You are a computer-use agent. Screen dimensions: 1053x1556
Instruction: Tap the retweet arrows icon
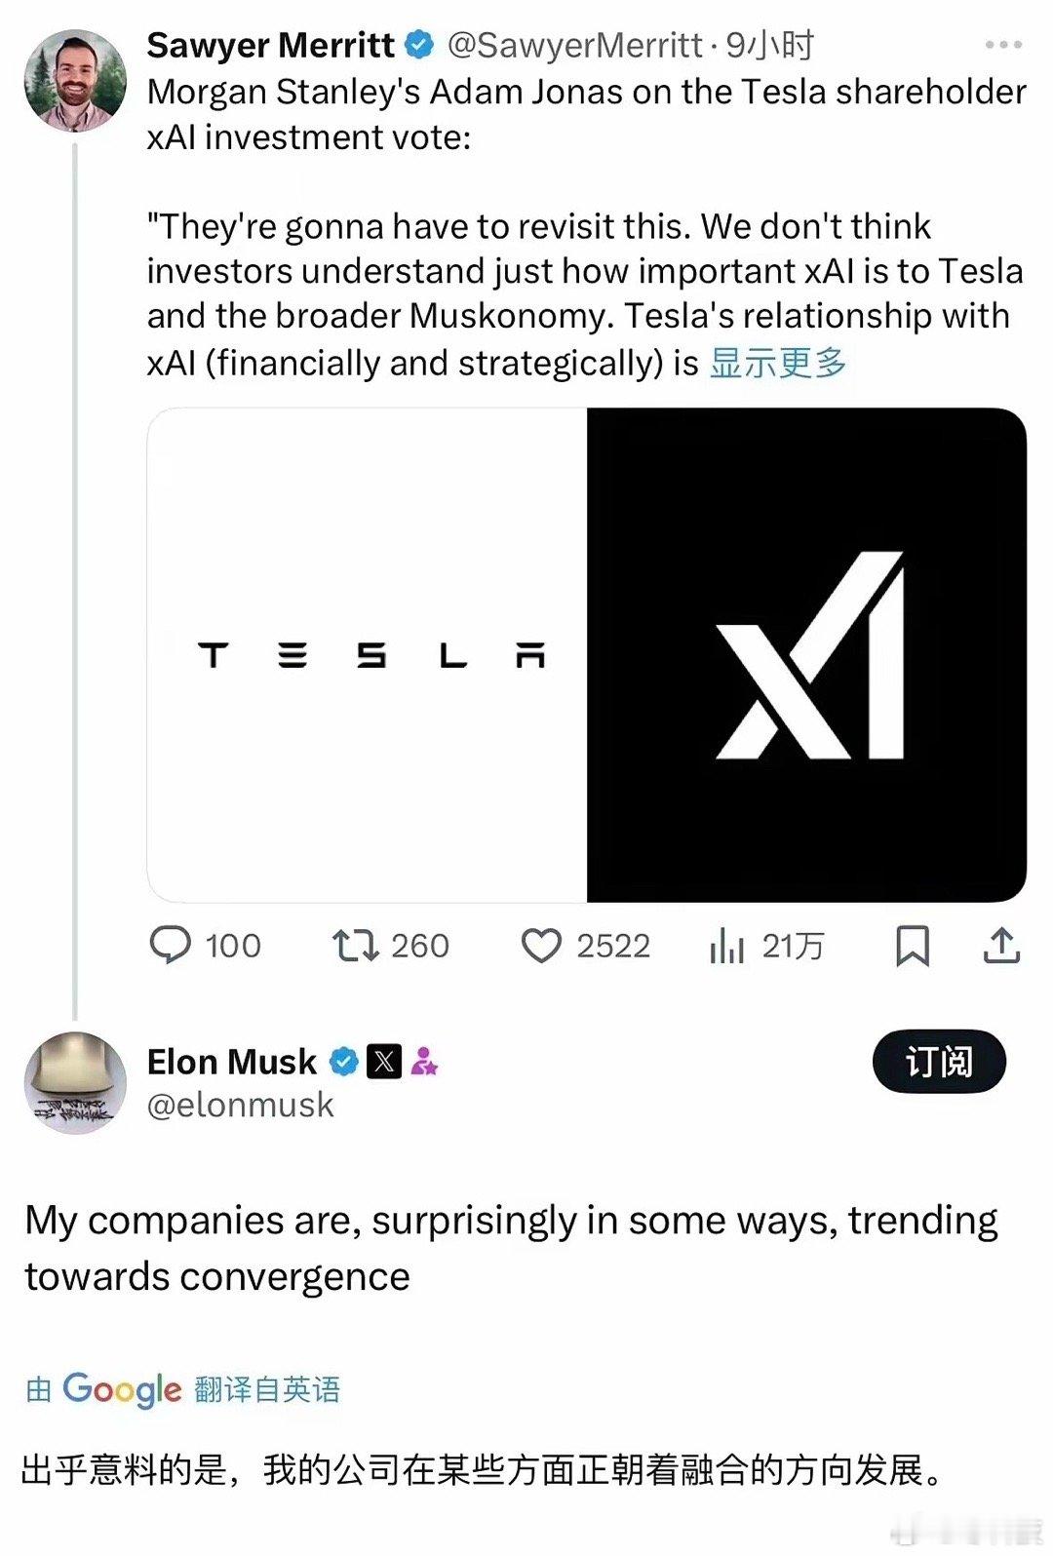(x=355, y=945)
